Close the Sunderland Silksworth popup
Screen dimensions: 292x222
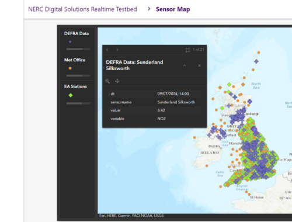(x=199, y=65)
